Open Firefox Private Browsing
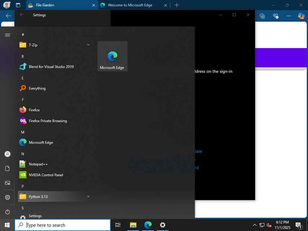The image size is (308, 231). click(55, 121)
